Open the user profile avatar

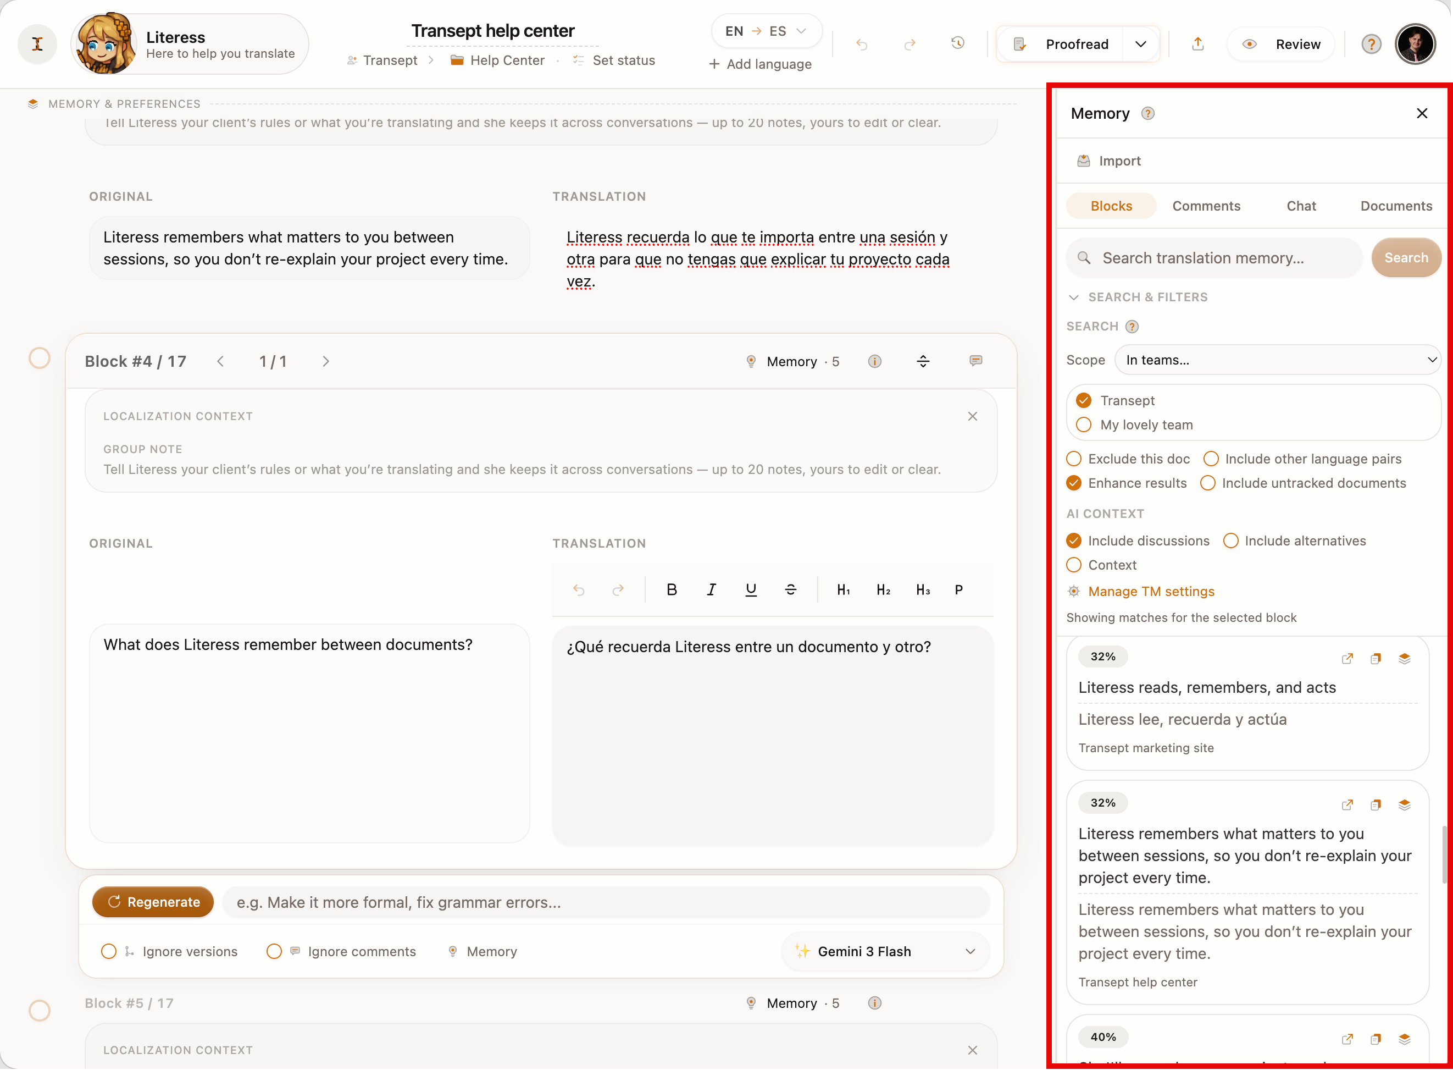pyautogui.click(x=1416, y=44)
